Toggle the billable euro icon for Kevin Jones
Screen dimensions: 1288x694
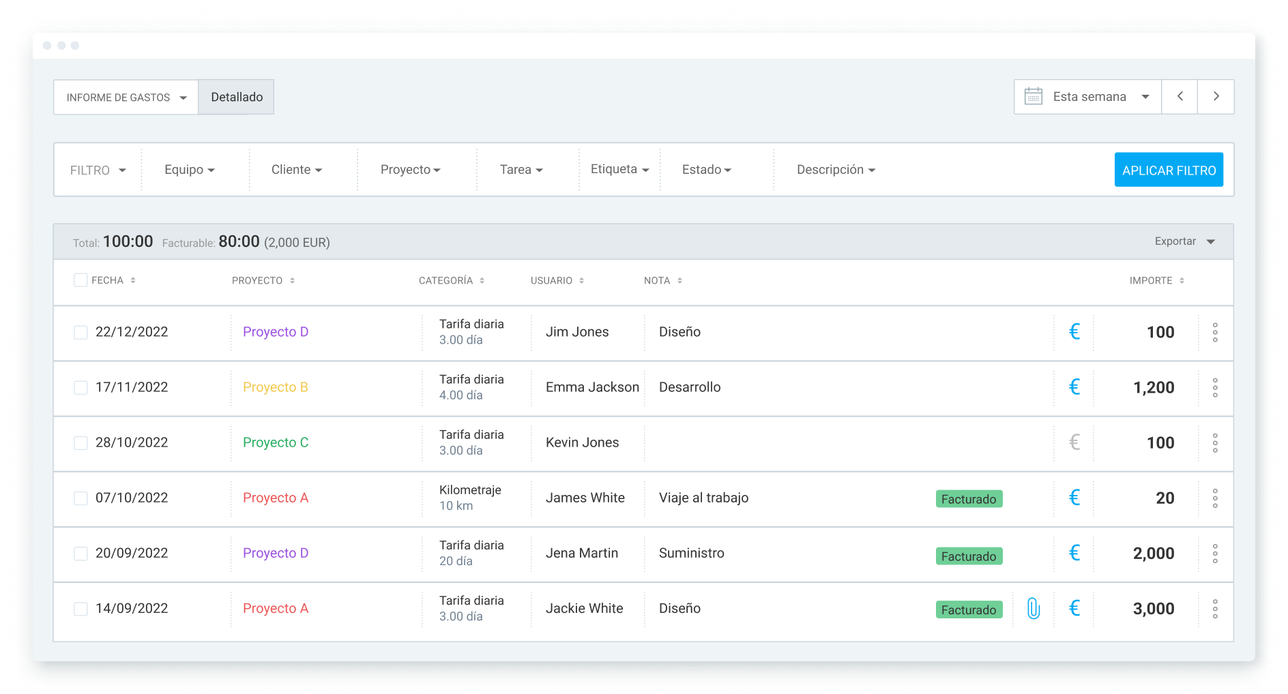click(x=1074, y=442)
